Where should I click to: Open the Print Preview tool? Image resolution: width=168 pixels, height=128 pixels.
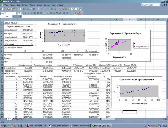pyautogui.click(x=21, y=9)
